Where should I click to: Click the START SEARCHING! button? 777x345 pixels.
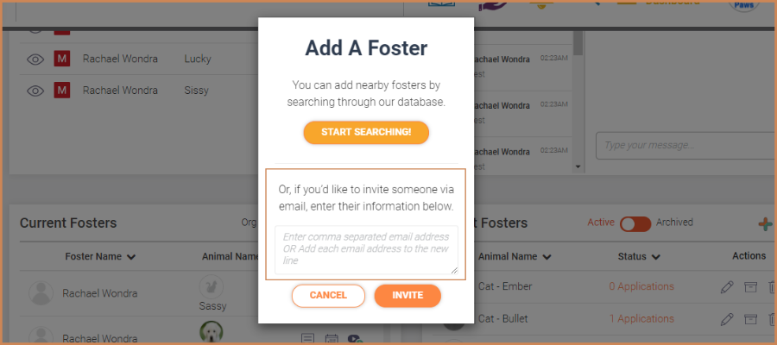coord(366,133)
